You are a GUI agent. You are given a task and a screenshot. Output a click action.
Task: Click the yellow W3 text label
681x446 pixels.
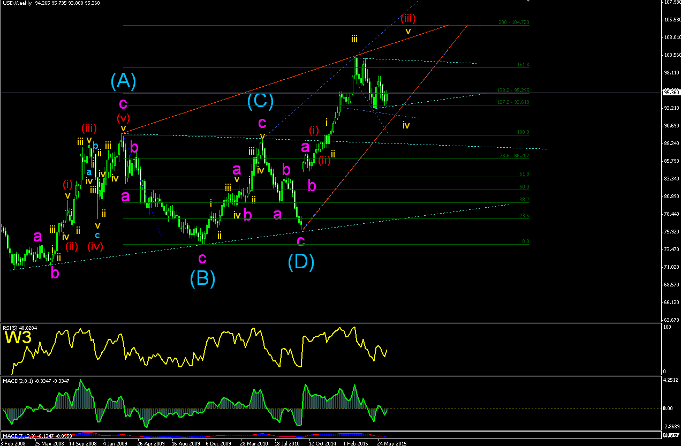pos(17,337)
